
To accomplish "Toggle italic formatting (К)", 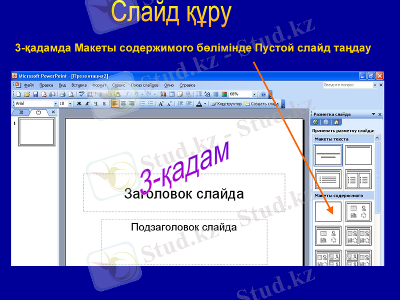I will pos(87,104).
